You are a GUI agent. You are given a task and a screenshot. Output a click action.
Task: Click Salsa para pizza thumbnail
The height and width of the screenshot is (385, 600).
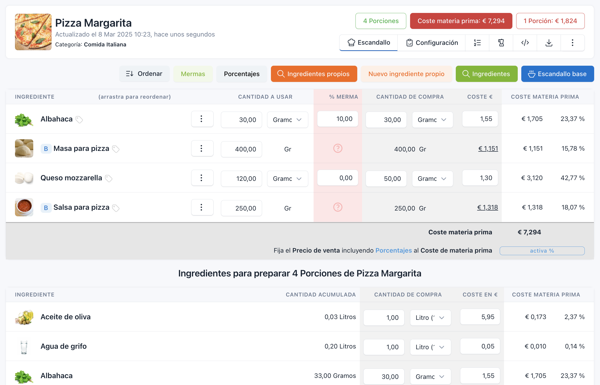click(x=24, y=207)
